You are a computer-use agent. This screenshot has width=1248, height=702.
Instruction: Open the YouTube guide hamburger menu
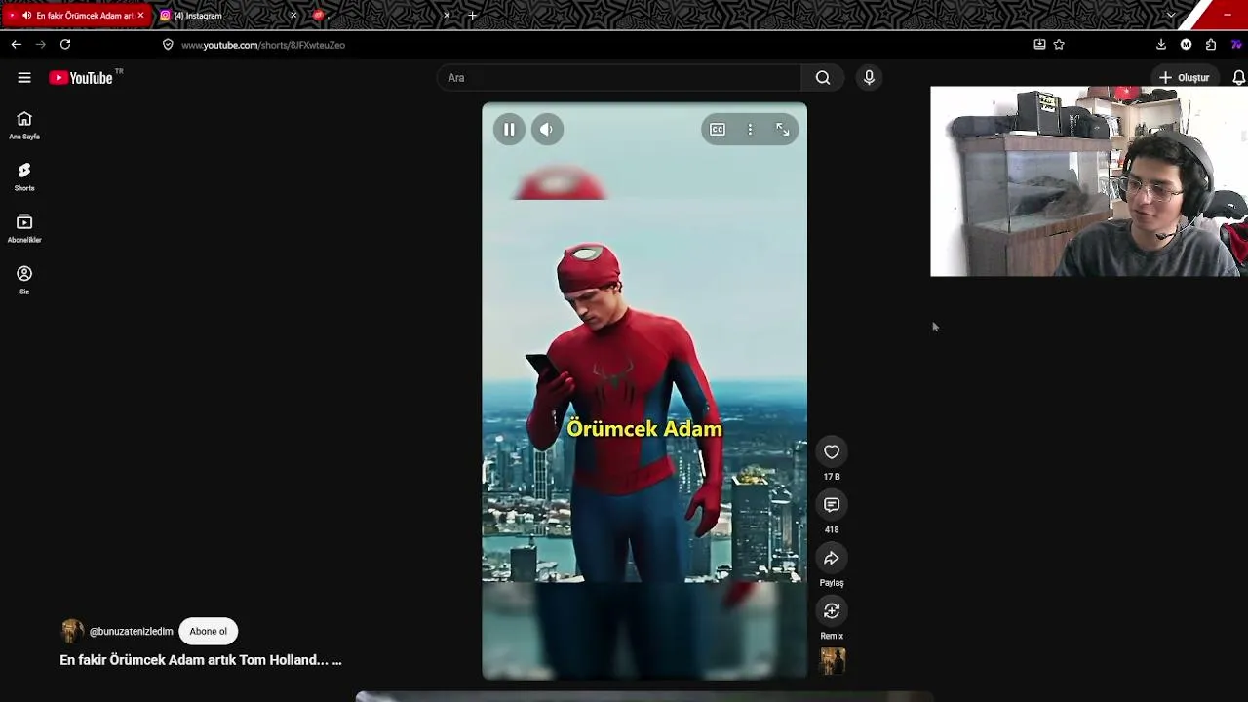24,78
